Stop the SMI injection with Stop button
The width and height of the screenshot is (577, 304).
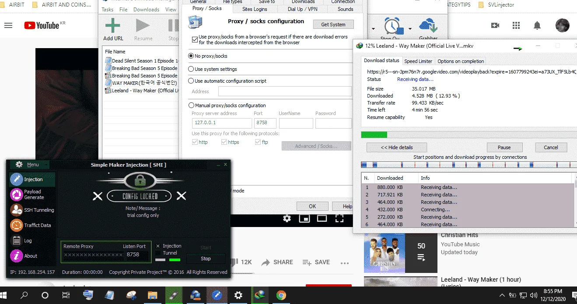[206, 259]
